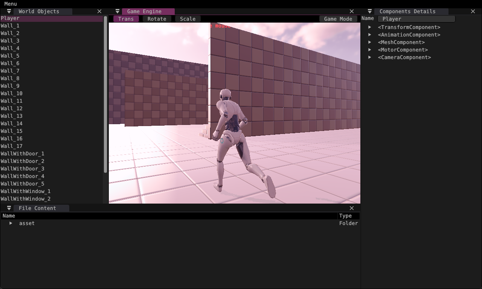Select Wall_14 in the object list
This screenshot has width=482, height=289.
52,123
